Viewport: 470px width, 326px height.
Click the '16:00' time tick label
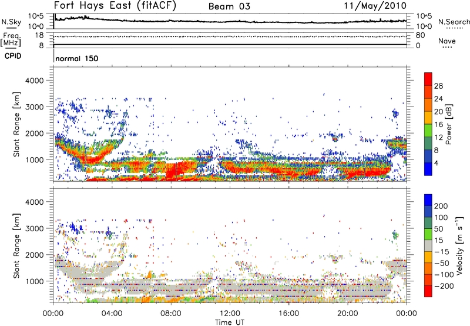click(288, 314)
